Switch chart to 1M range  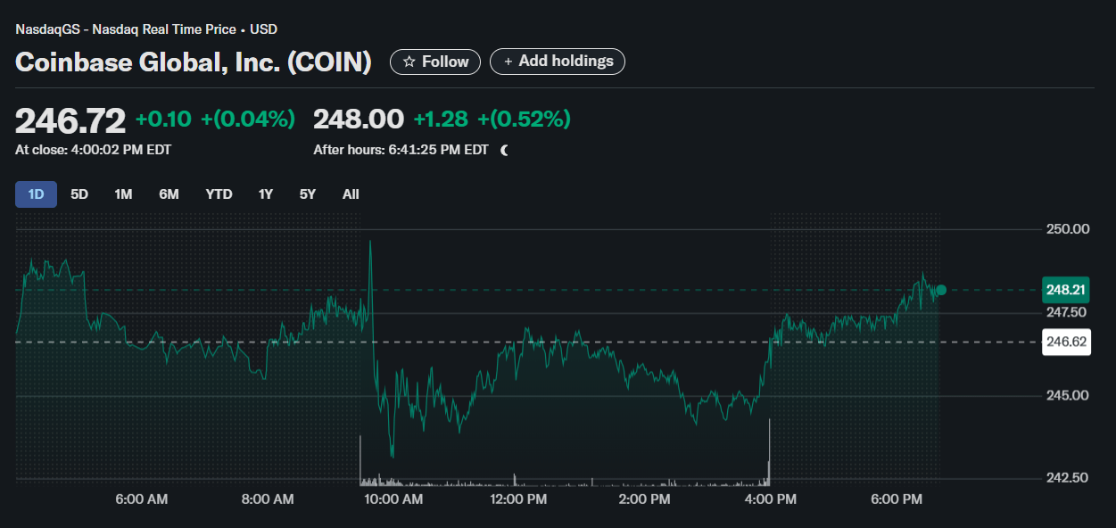(x=123, y=194)
